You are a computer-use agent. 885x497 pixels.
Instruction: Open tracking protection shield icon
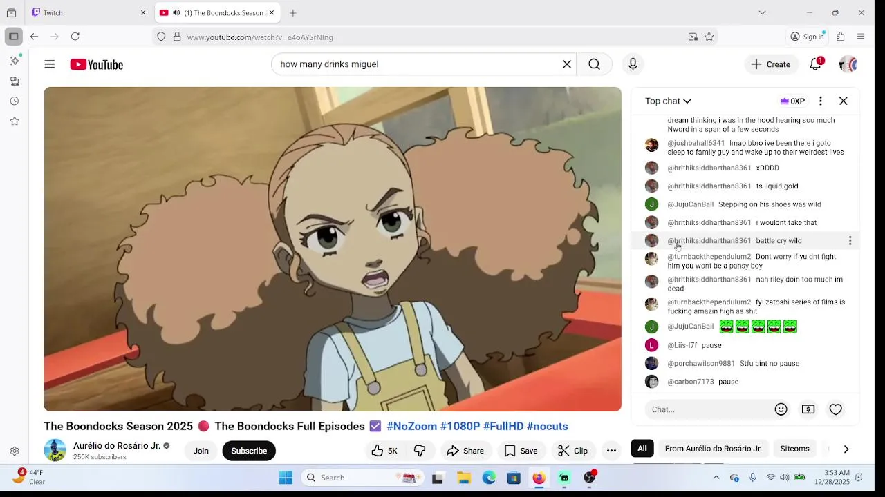161,37
